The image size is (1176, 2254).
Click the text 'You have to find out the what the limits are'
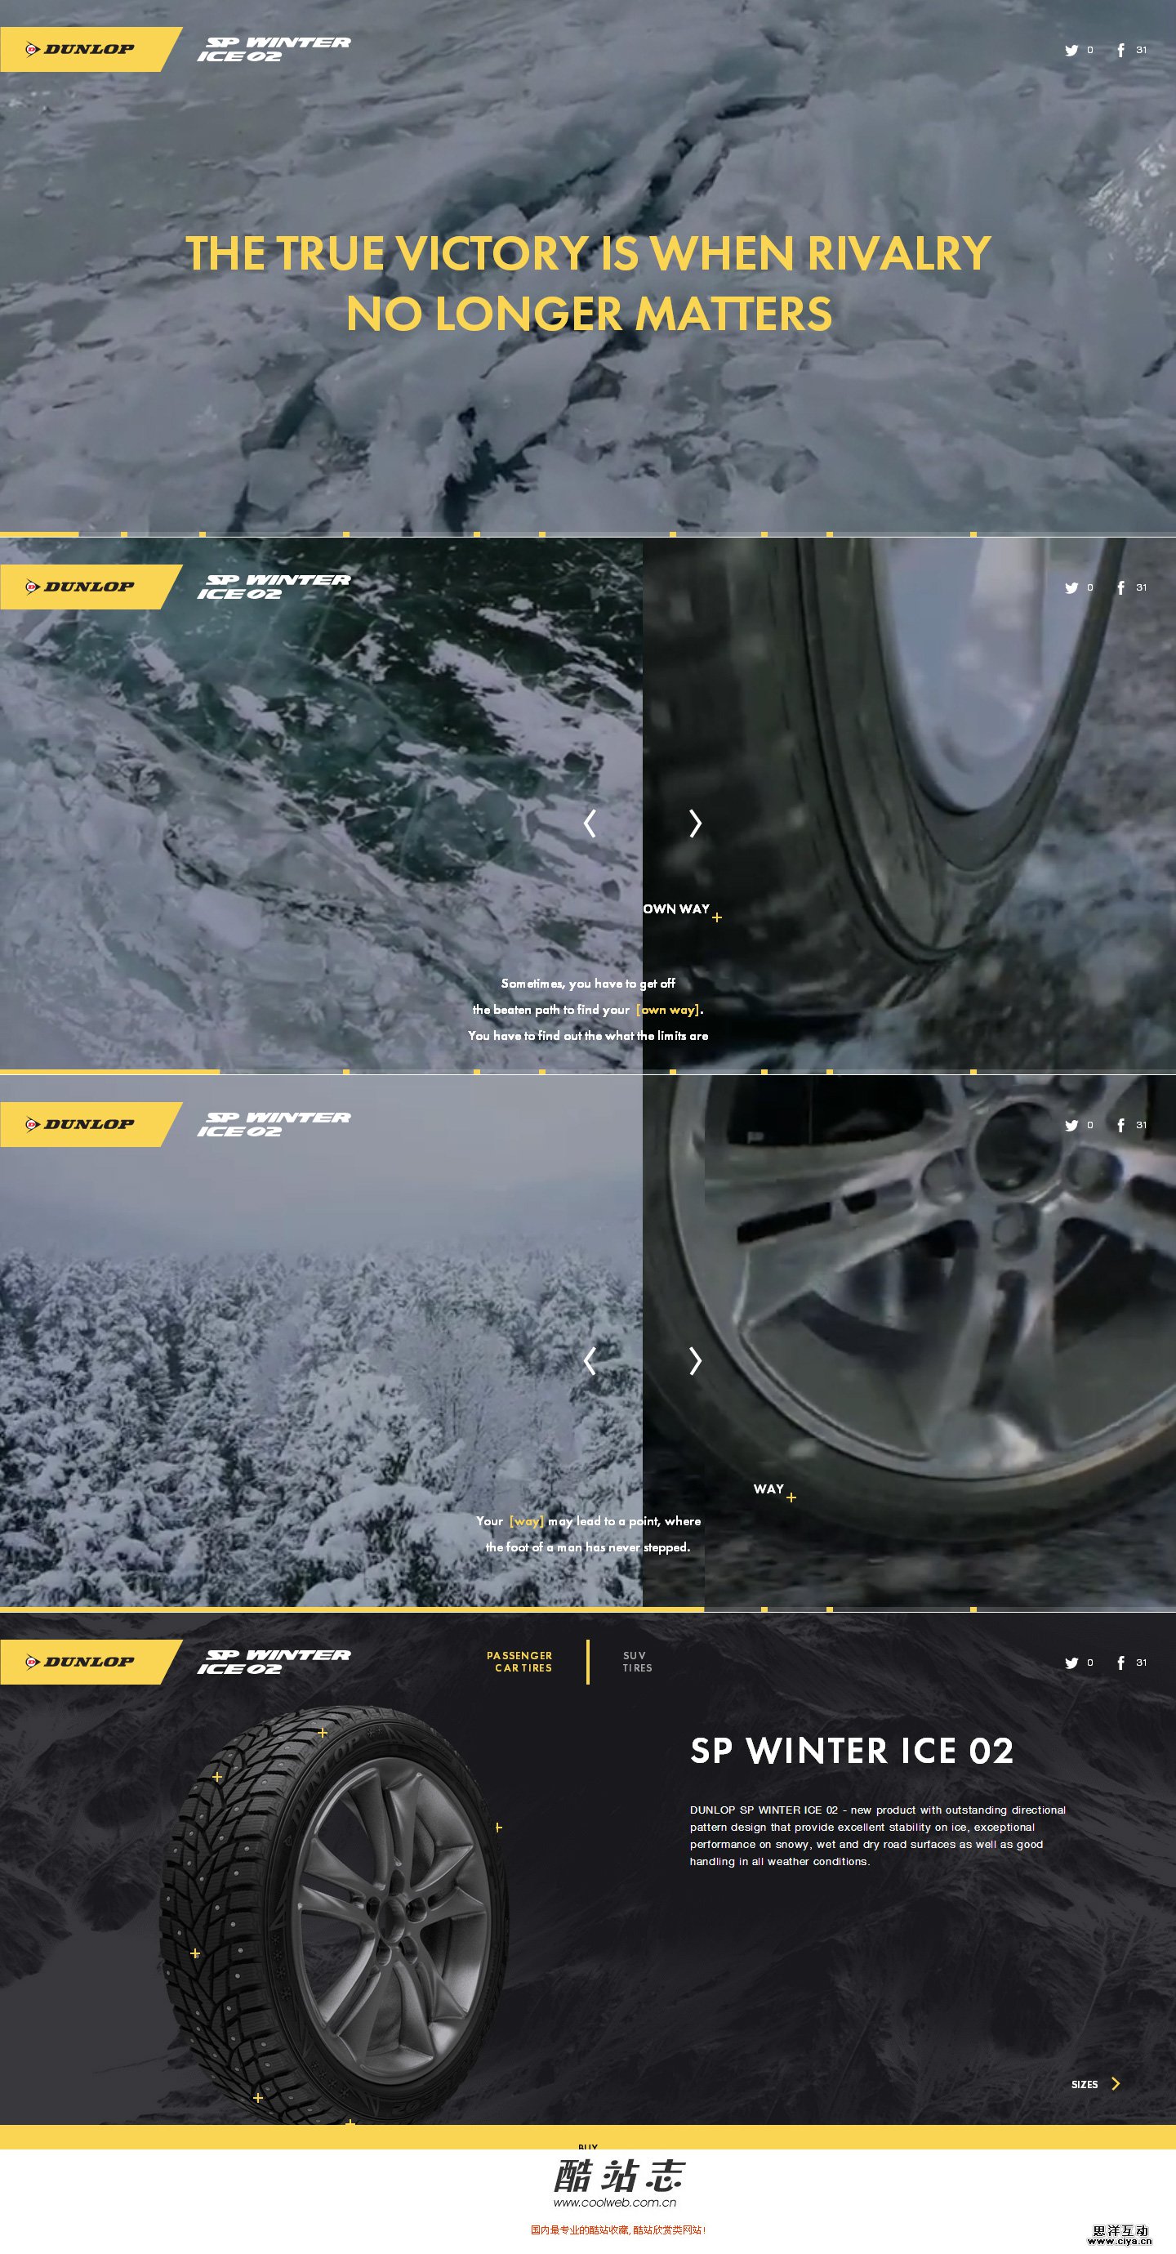588,1036
